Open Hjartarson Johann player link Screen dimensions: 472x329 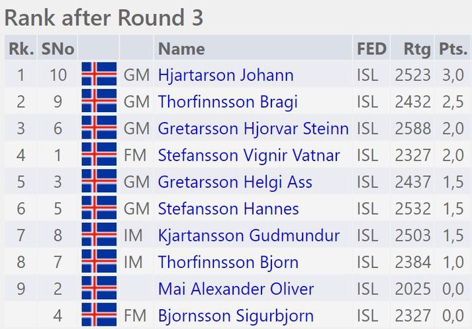coord(226,75)
